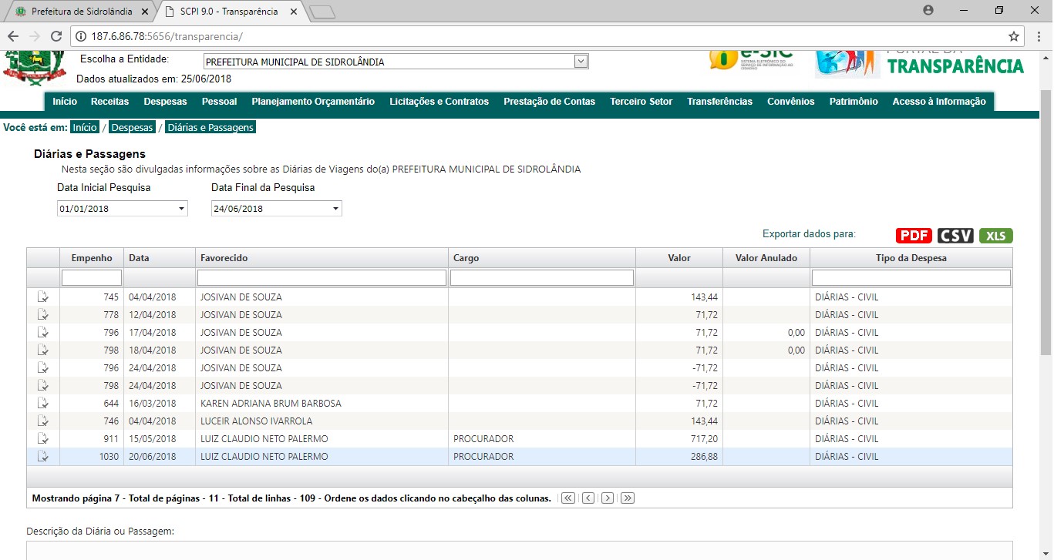Open Terceiro Setor menu
Image resolution: width=1054 pixels, height=560 pixels.
(641, 102)
